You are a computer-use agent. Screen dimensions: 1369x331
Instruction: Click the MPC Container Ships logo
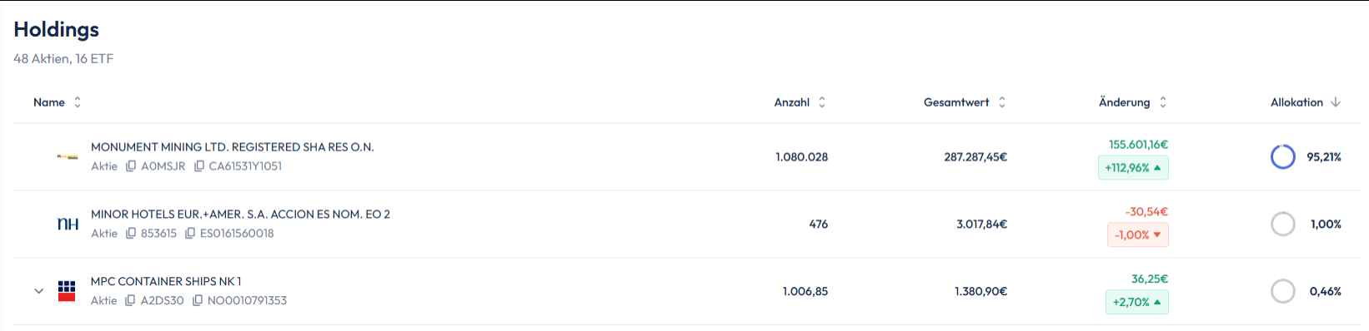[67, 291]
